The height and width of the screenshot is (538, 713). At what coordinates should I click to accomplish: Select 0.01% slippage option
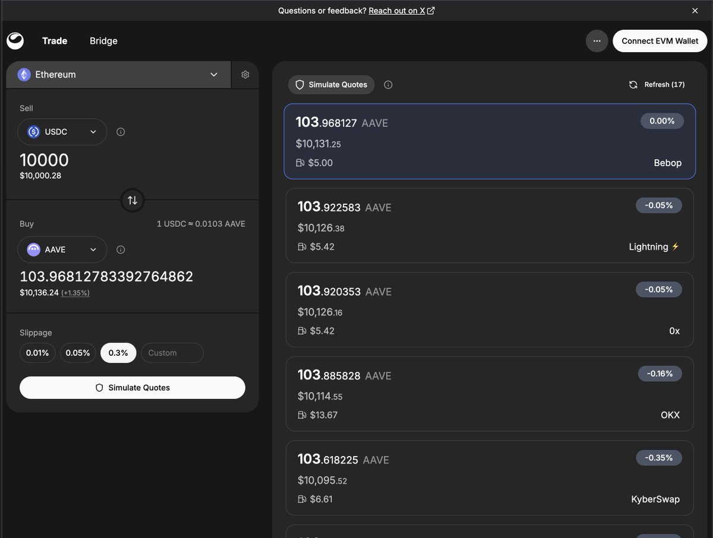pyautogui.click(x=37, y=353)
